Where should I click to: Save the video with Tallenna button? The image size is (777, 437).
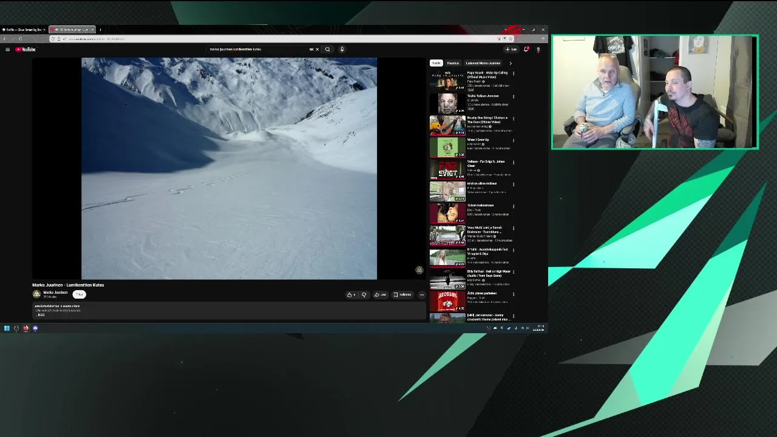tap(402, 295)
